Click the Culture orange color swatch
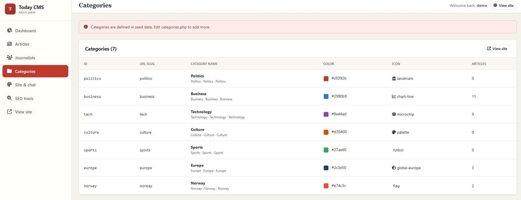This screenshot has height=200, width=521. click(326, 132)
